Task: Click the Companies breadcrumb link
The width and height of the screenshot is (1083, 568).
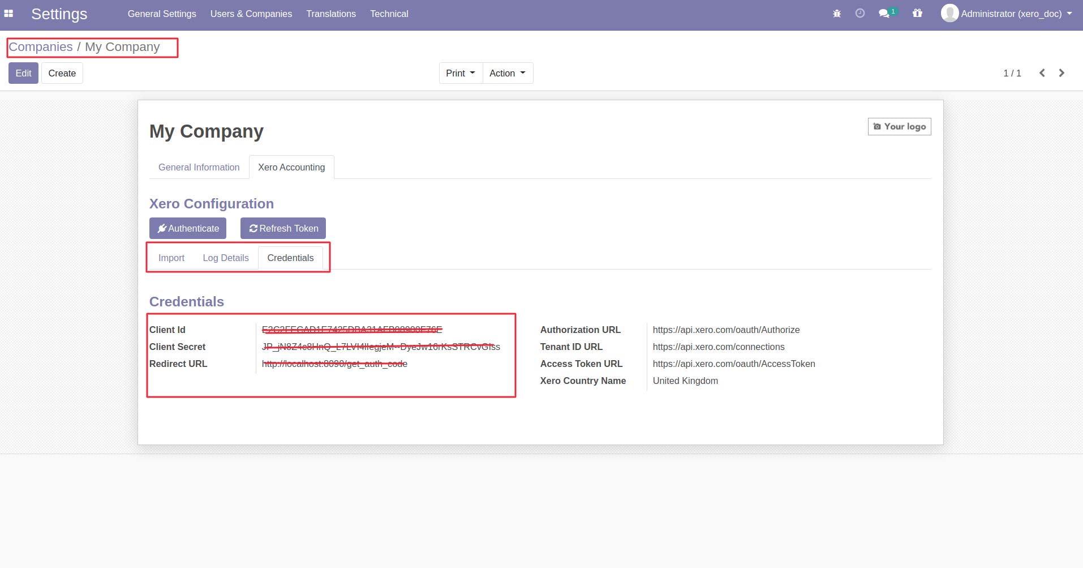Action: coord(41,47)
